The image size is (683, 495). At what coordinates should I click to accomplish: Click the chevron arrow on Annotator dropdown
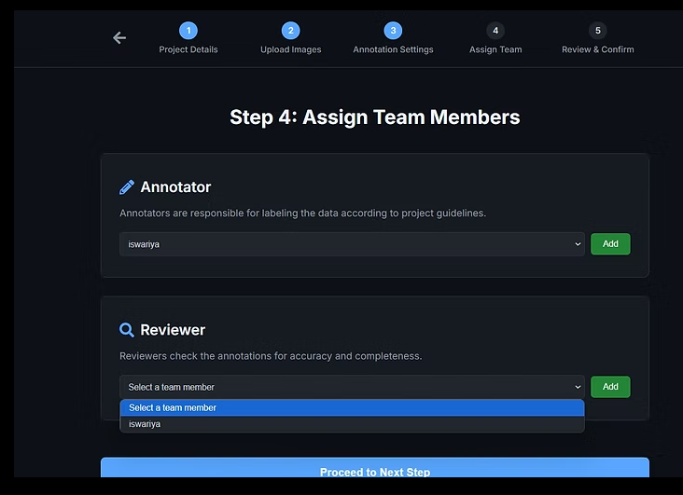[578, 244]
